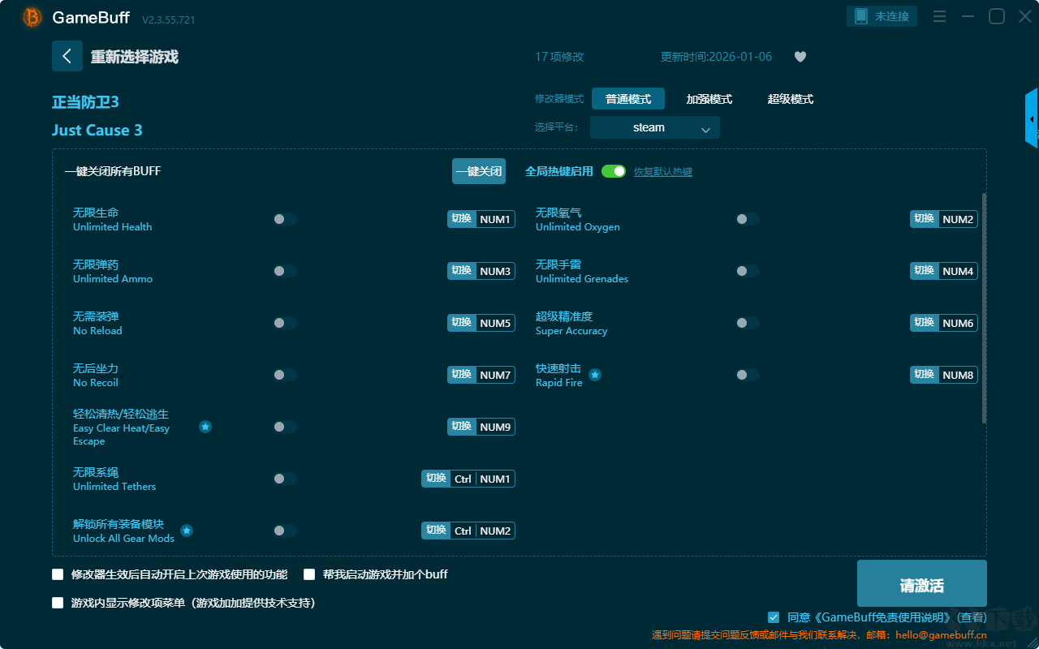Click the 正当防卫3 game title
The height and width of the screenshot is (649, 1039).
point(85,102)
